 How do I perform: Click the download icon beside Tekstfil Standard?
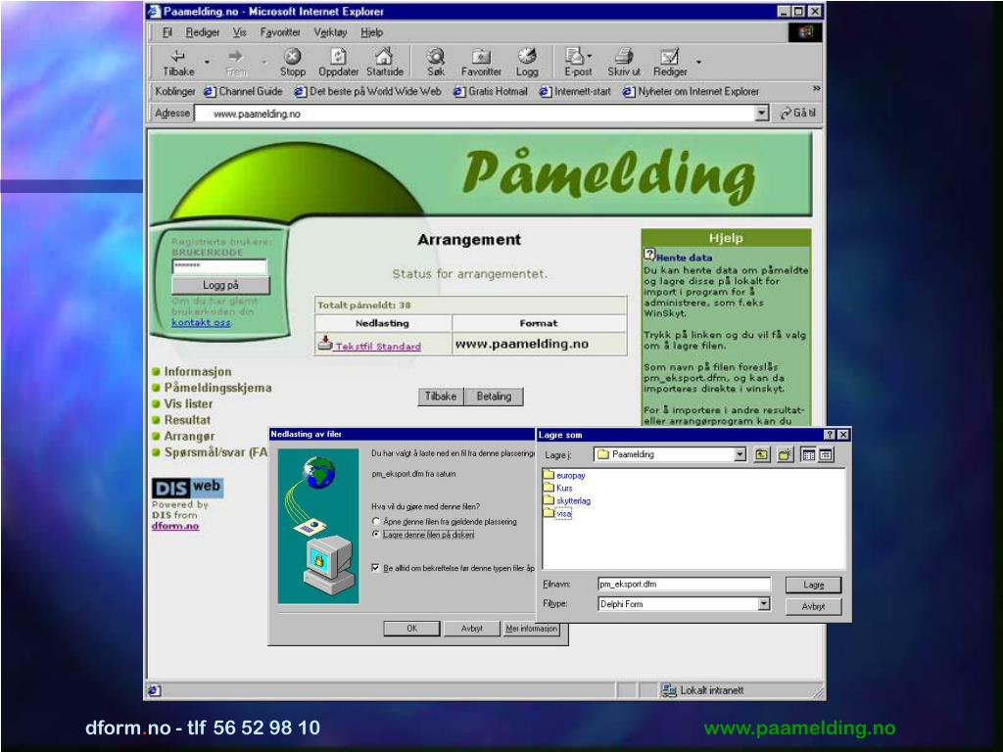coord(325,344)
